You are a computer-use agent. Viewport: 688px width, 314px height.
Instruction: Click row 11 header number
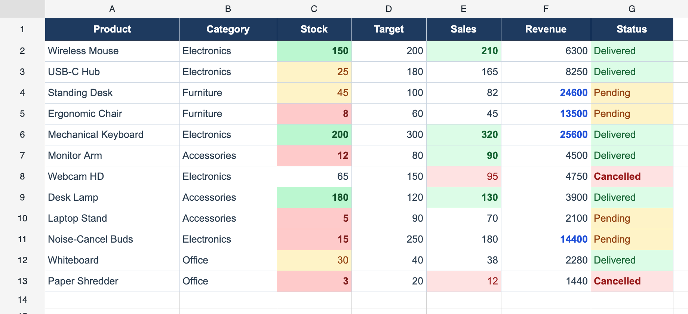(22, 239)
